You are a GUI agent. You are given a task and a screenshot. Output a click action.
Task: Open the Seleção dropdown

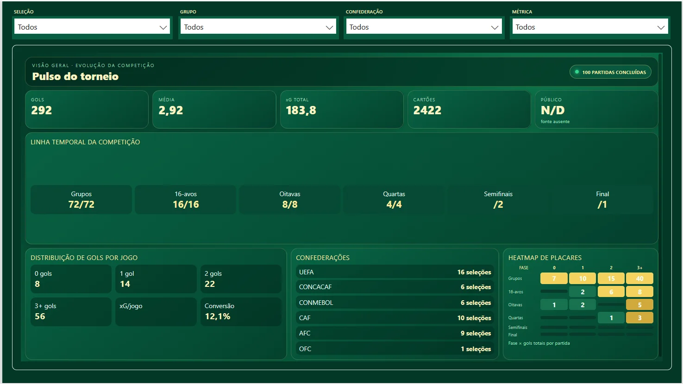(x=92, y=27)
